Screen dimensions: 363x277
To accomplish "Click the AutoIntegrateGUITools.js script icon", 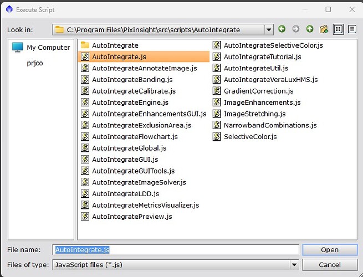I will [x=85, y=171].
